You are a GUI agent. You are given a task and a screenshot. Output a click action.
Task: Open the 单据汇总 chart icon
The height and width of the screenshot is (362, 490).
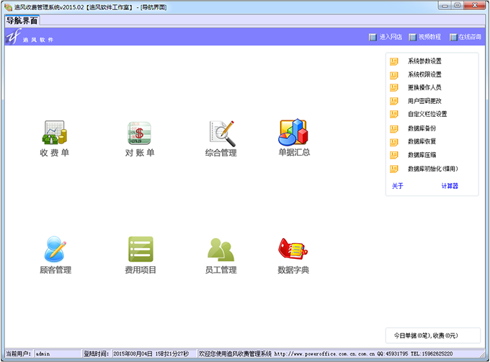(293, 132)
